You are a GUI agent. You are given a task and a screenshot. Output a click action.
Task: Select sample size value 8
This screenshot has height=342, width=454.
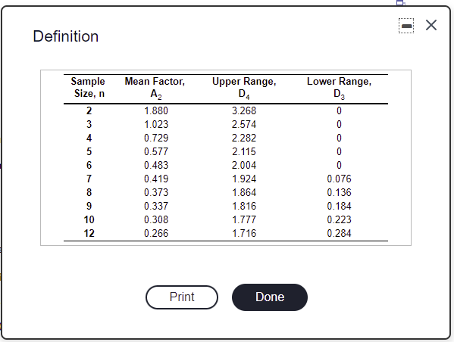coord(89,192)
